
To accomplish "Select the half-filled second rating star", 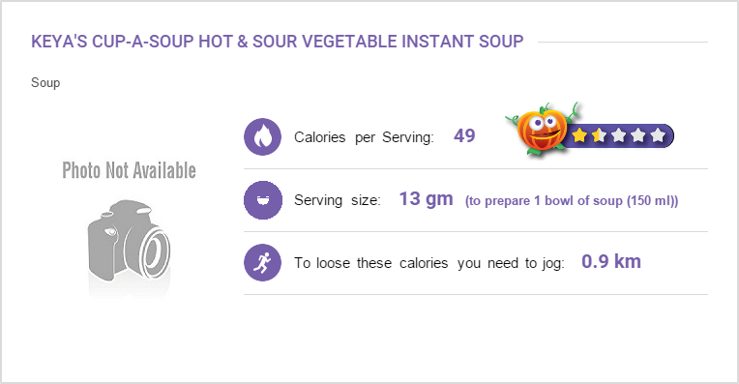I will pyautogui.click(x=599, y=135).
